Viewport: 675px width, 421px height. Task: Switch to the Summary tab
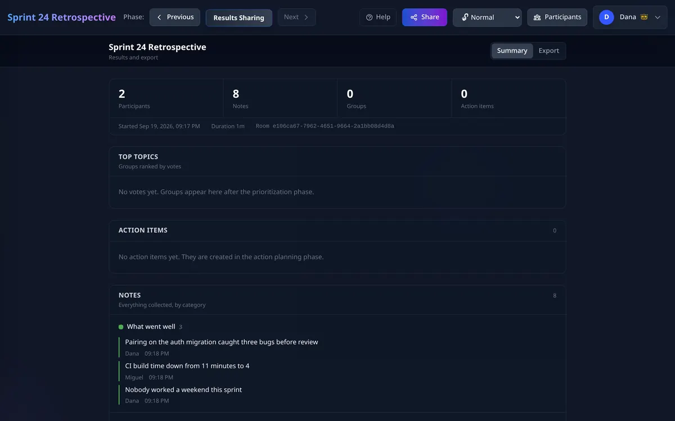pos(512,51)
